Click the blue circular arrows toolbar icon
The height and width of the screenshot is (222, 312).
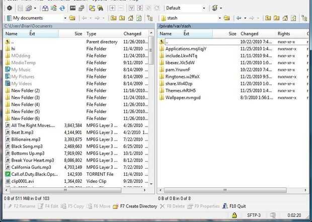[x=62, y=8]
